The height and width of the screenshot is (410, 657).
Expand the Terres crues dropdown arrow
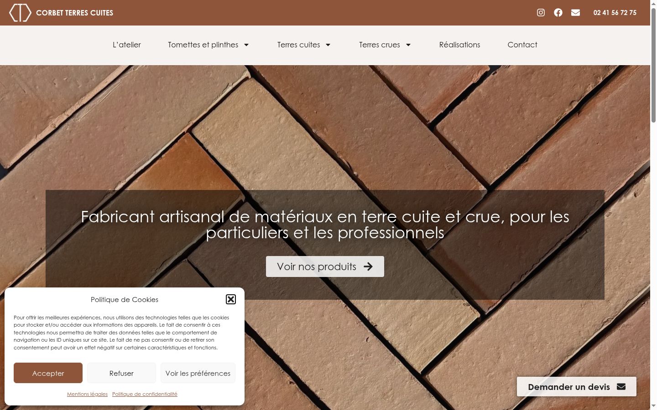408,45
